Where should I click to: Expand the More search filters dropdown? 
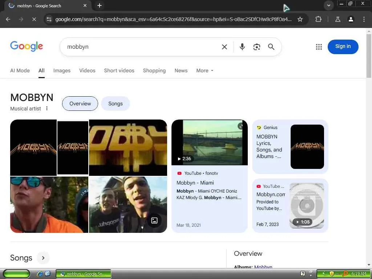coord(205,70)
